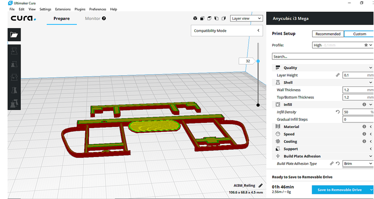Viewport: 374px width, 199px height.
Task: Click the Cooling section info icon
Action: coord(364,142)
